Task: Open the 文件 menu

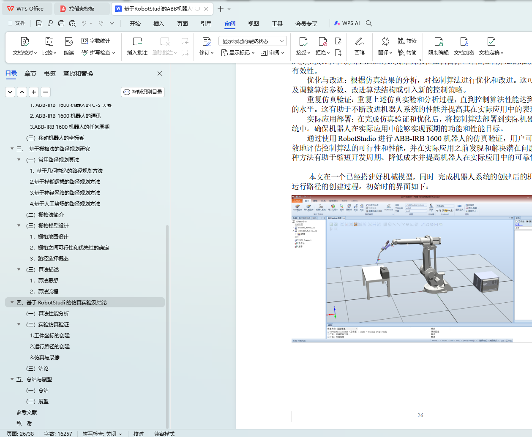Action: [x=17, y=23]
